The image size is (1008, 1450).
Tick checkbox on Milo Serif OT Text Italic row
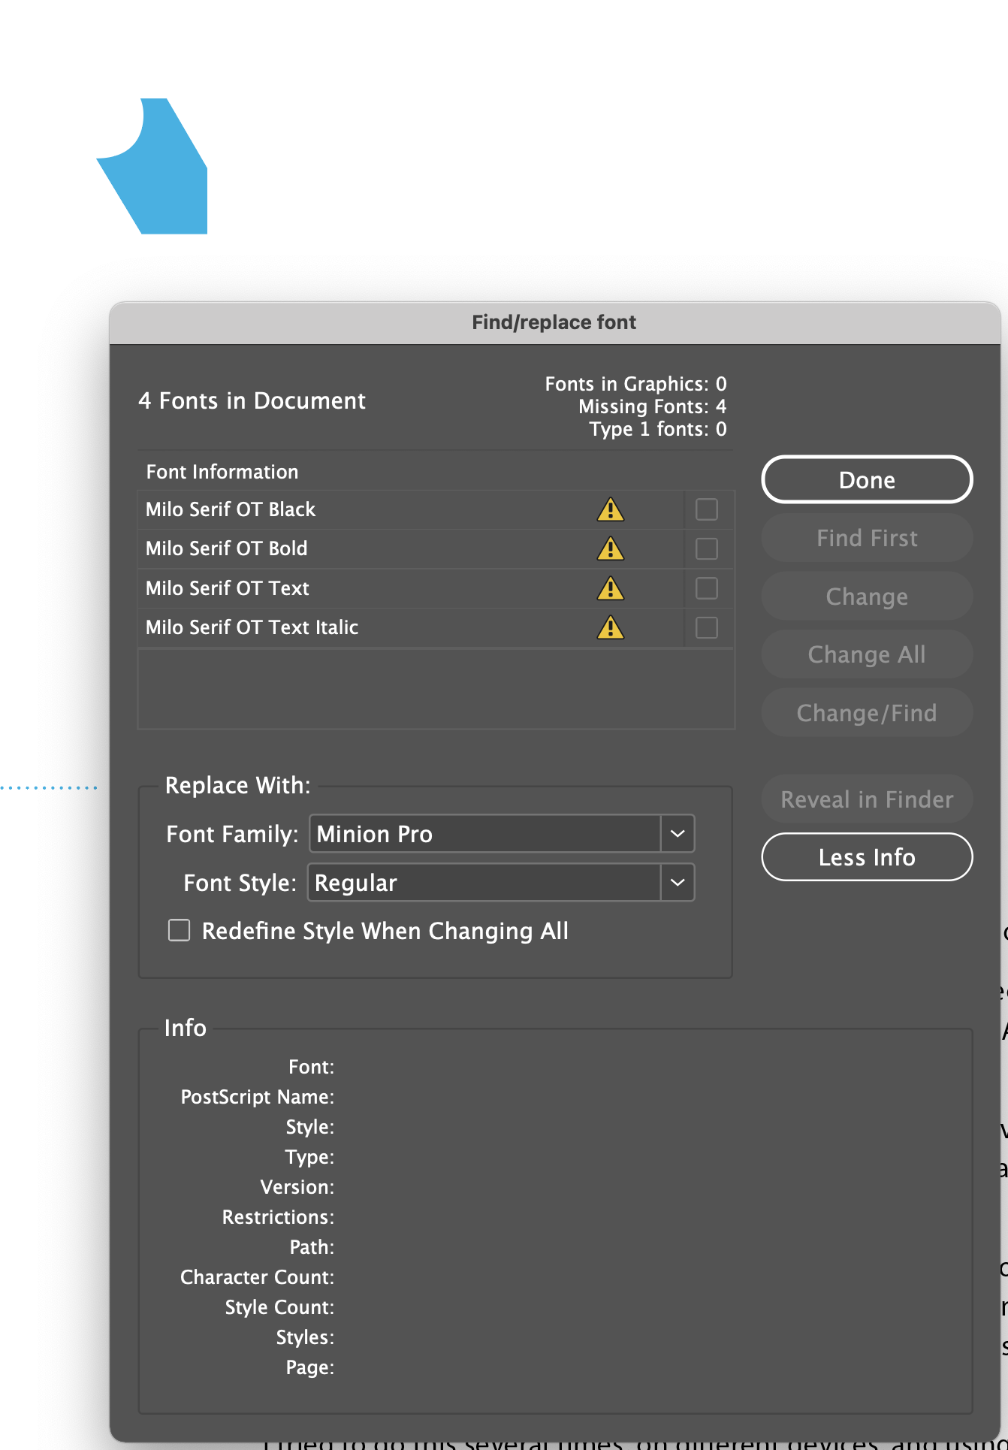click(707, 627)
